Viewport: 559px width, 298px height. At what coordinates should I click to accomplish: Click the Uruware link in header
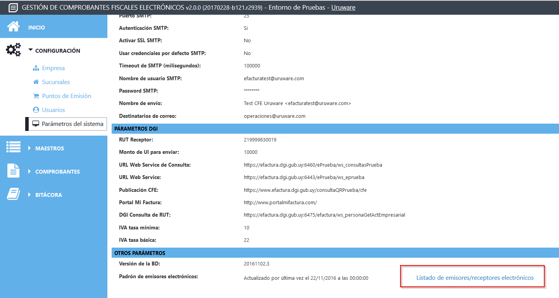343,8
